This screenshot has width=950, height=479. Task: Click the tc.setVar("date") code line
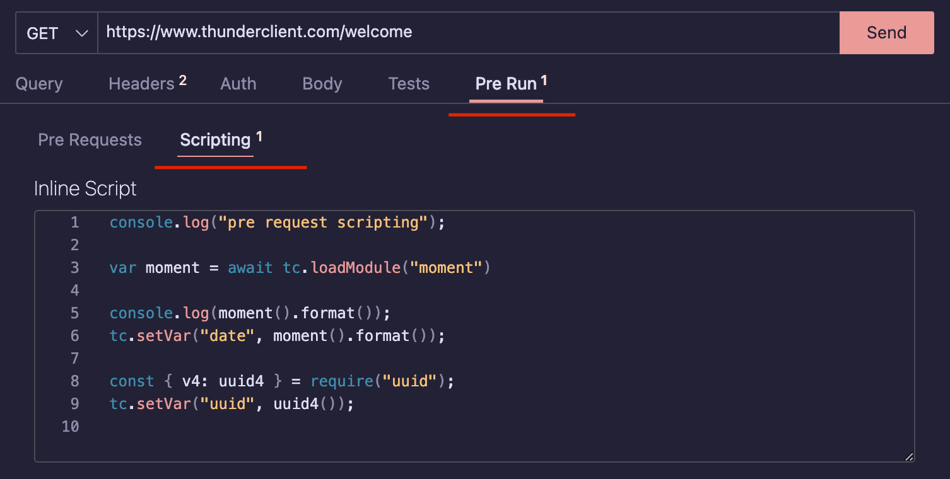277,336
